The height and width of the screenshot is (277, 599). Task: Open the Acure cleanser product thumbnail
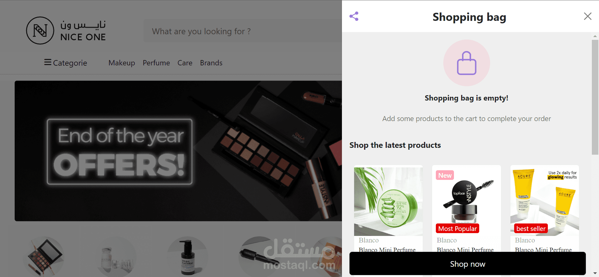544,201
